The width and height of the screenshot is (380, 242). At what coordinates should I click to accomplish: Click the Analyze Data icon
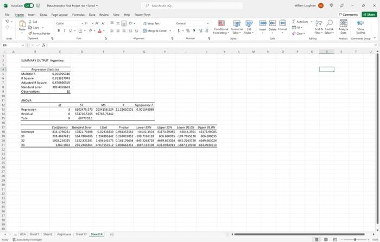[343, 23]
